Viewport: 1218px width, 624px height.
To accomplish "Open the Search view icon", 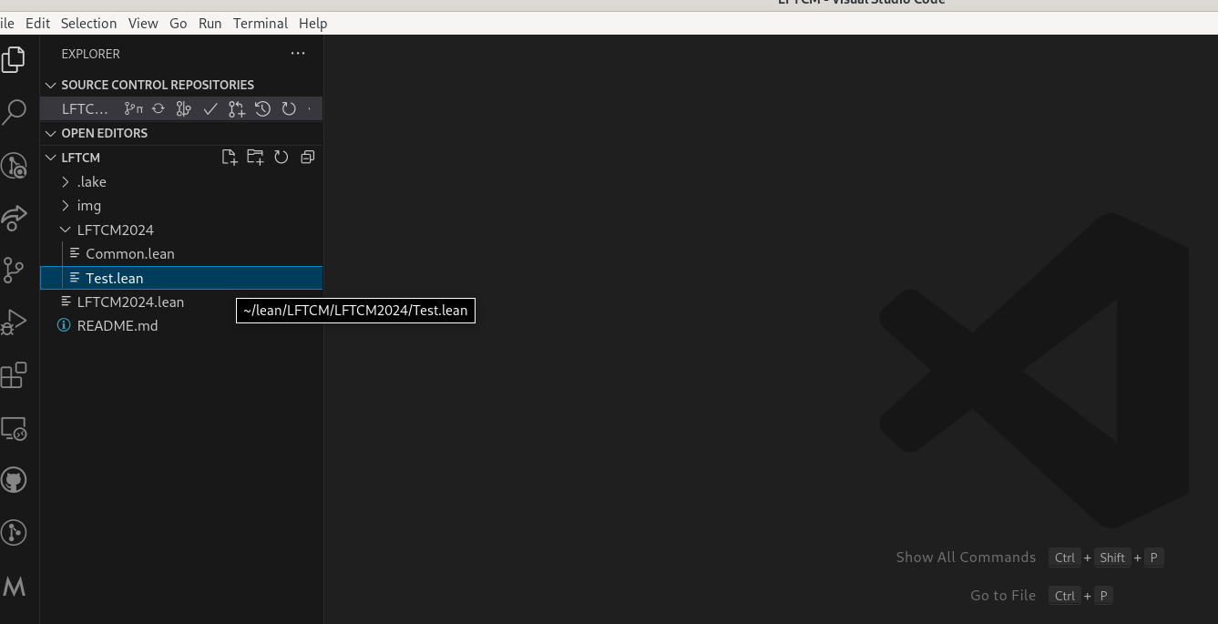I will pos(14,112).
